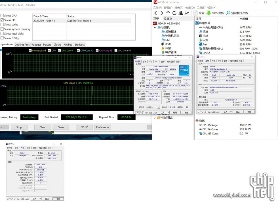
Task: Enable the Stress cache checkbox
Action: [2, 24]
